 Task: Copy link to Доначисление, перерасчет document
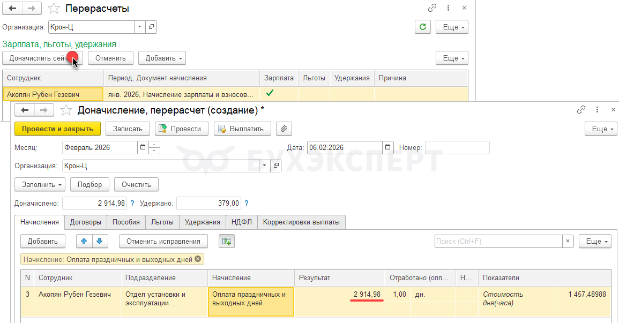click(x=581, y=110)
